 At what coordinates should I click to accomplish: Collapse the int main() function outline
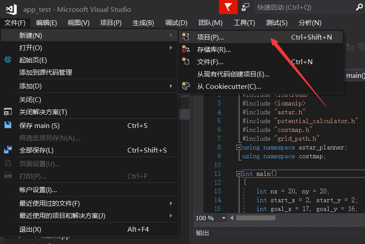click(239, 174)
